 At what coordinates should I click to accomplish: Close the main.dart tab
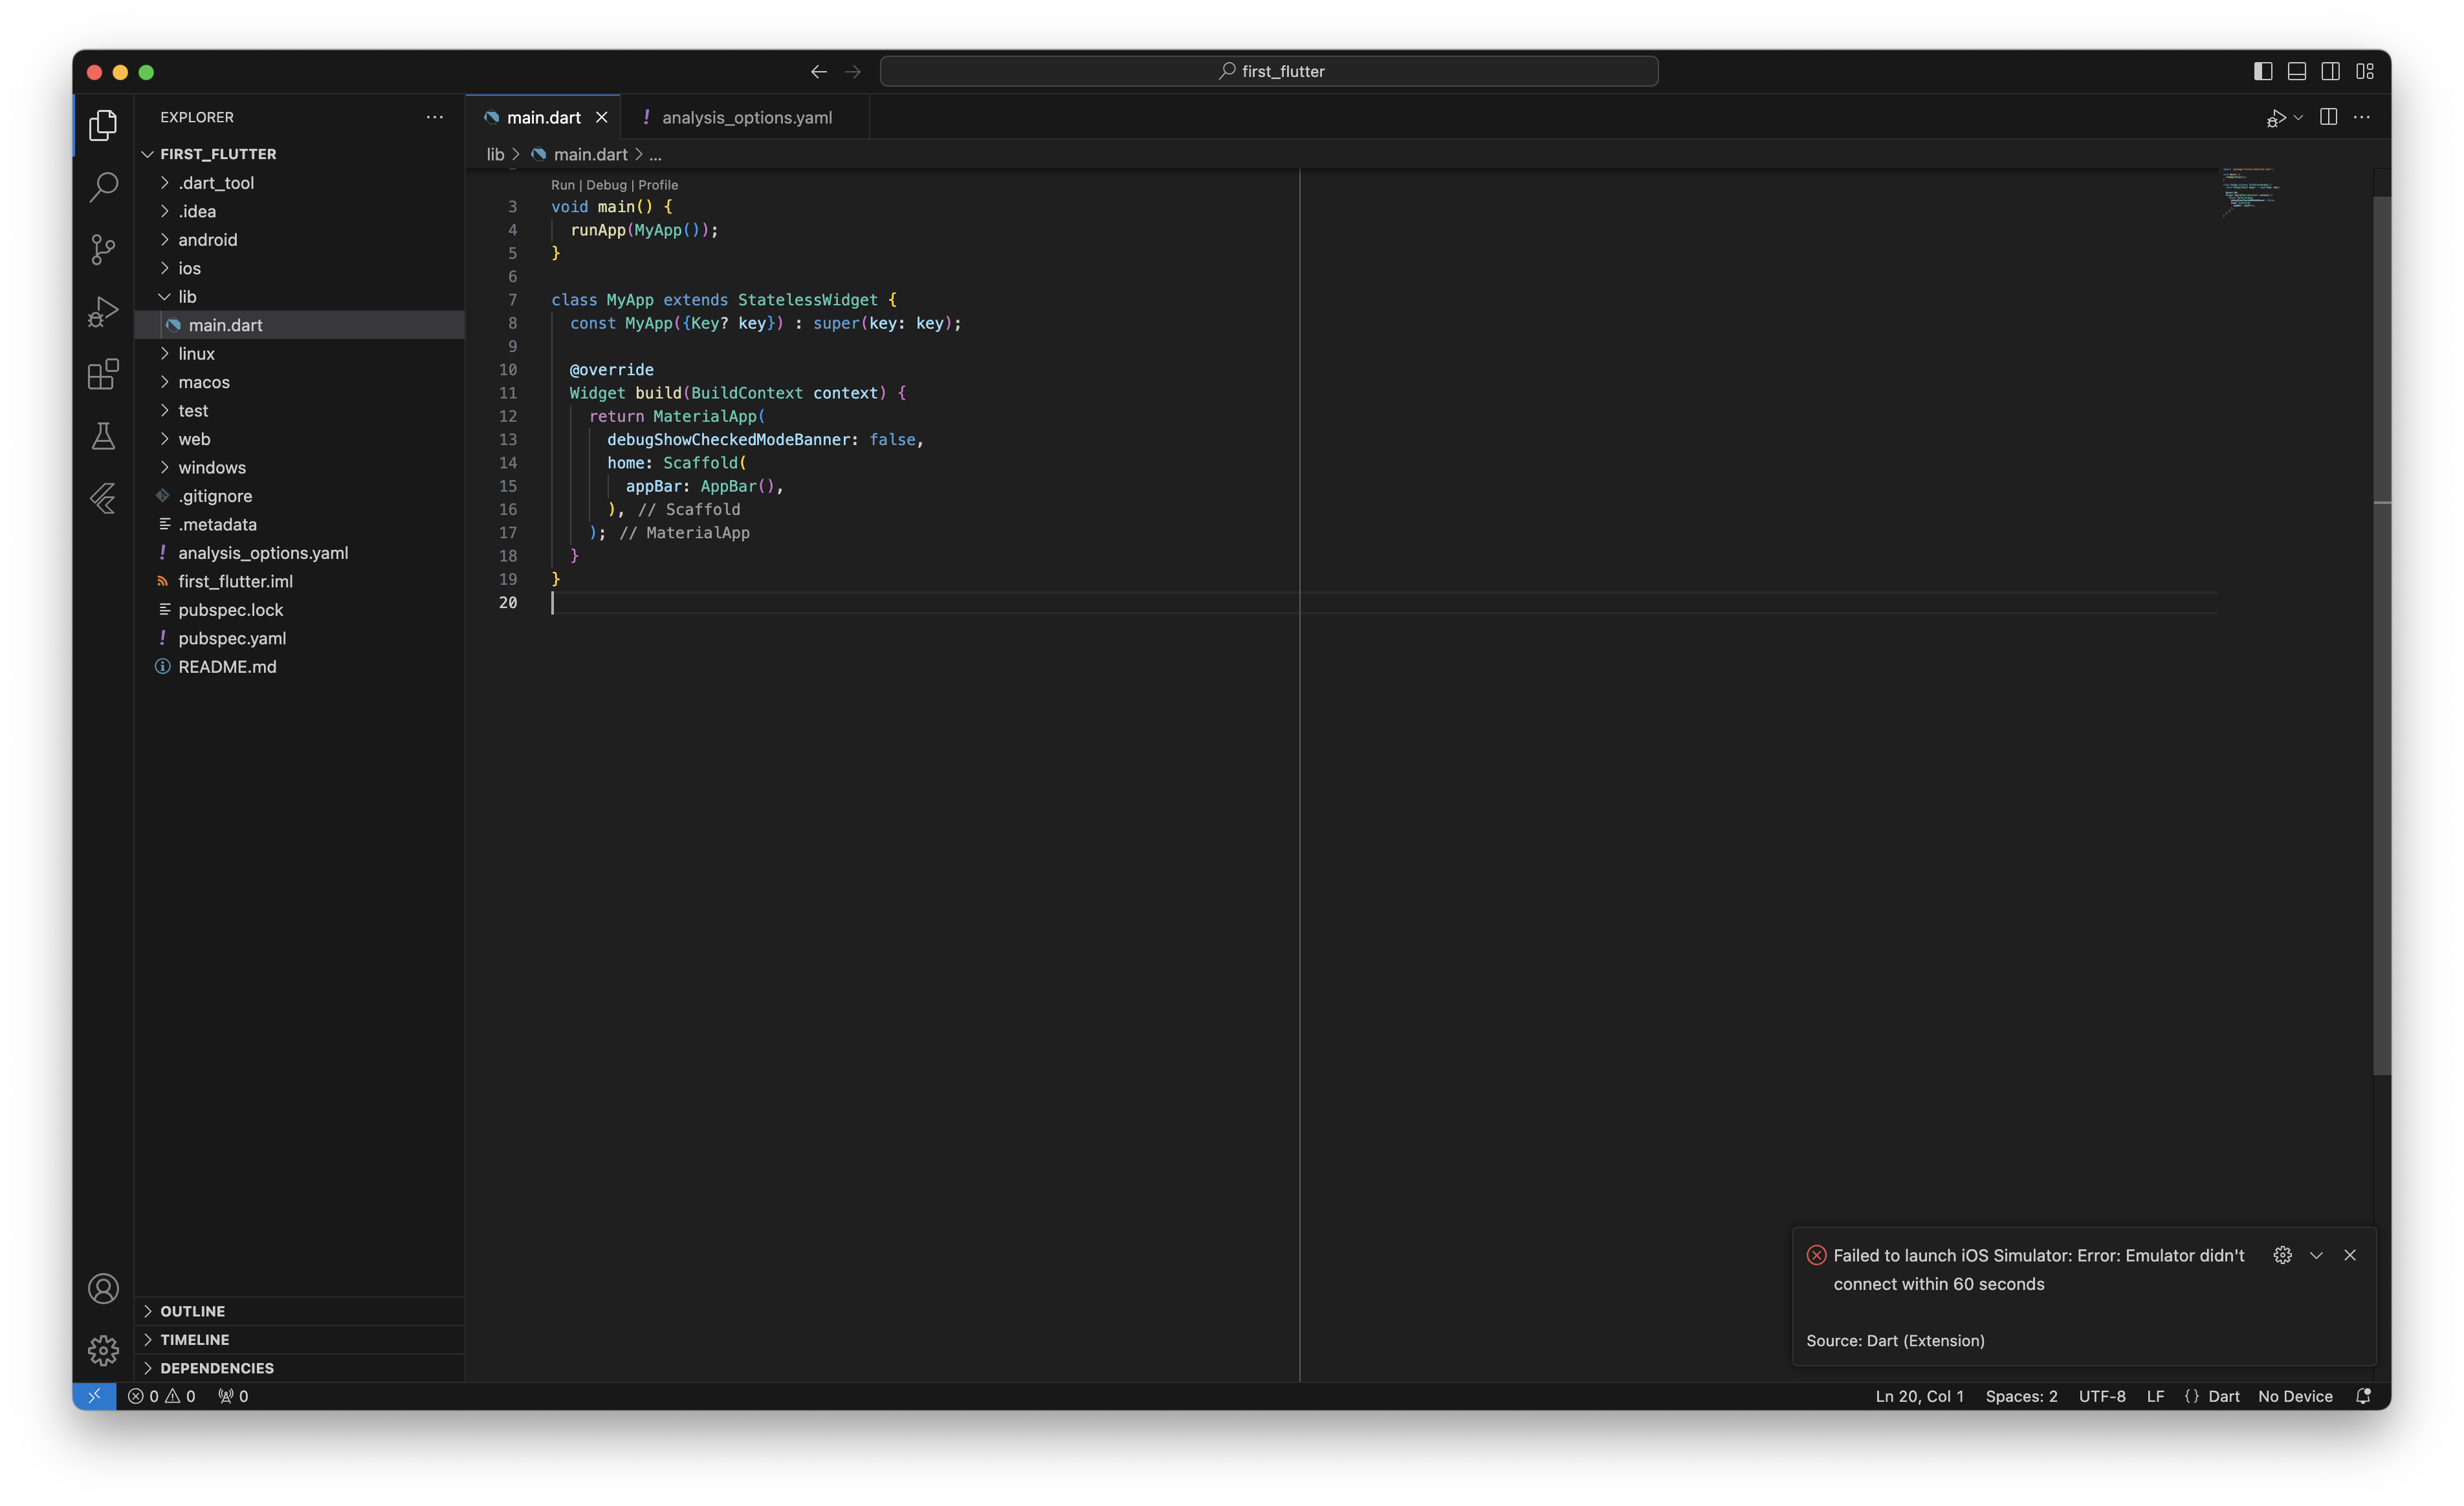coord(602,117)
